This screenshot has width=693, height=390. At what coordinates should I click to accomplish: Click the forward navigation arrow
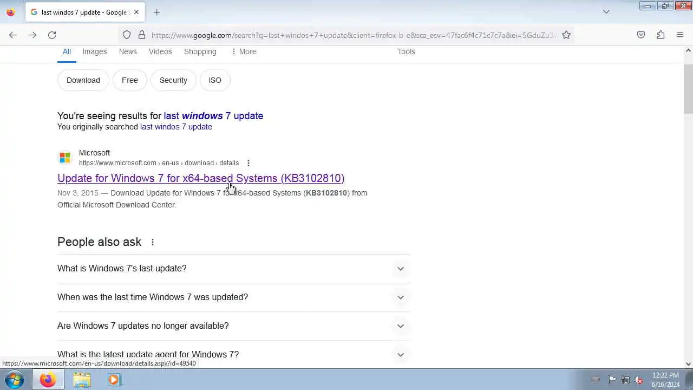32,35
